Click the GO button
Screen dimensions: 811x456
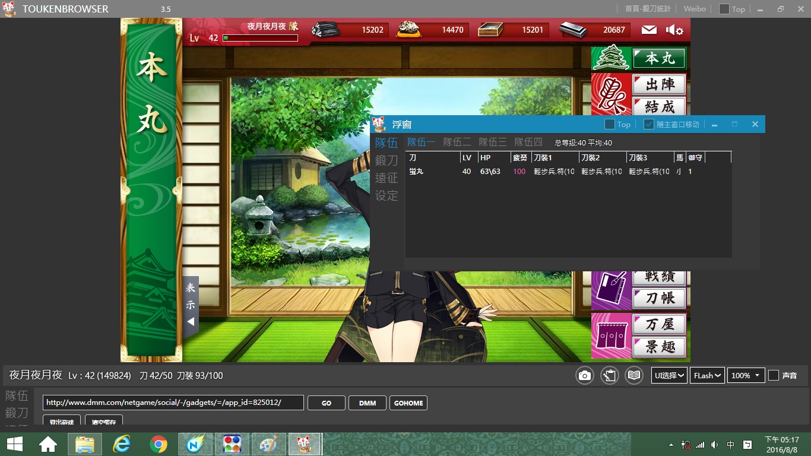pos(327,403)
